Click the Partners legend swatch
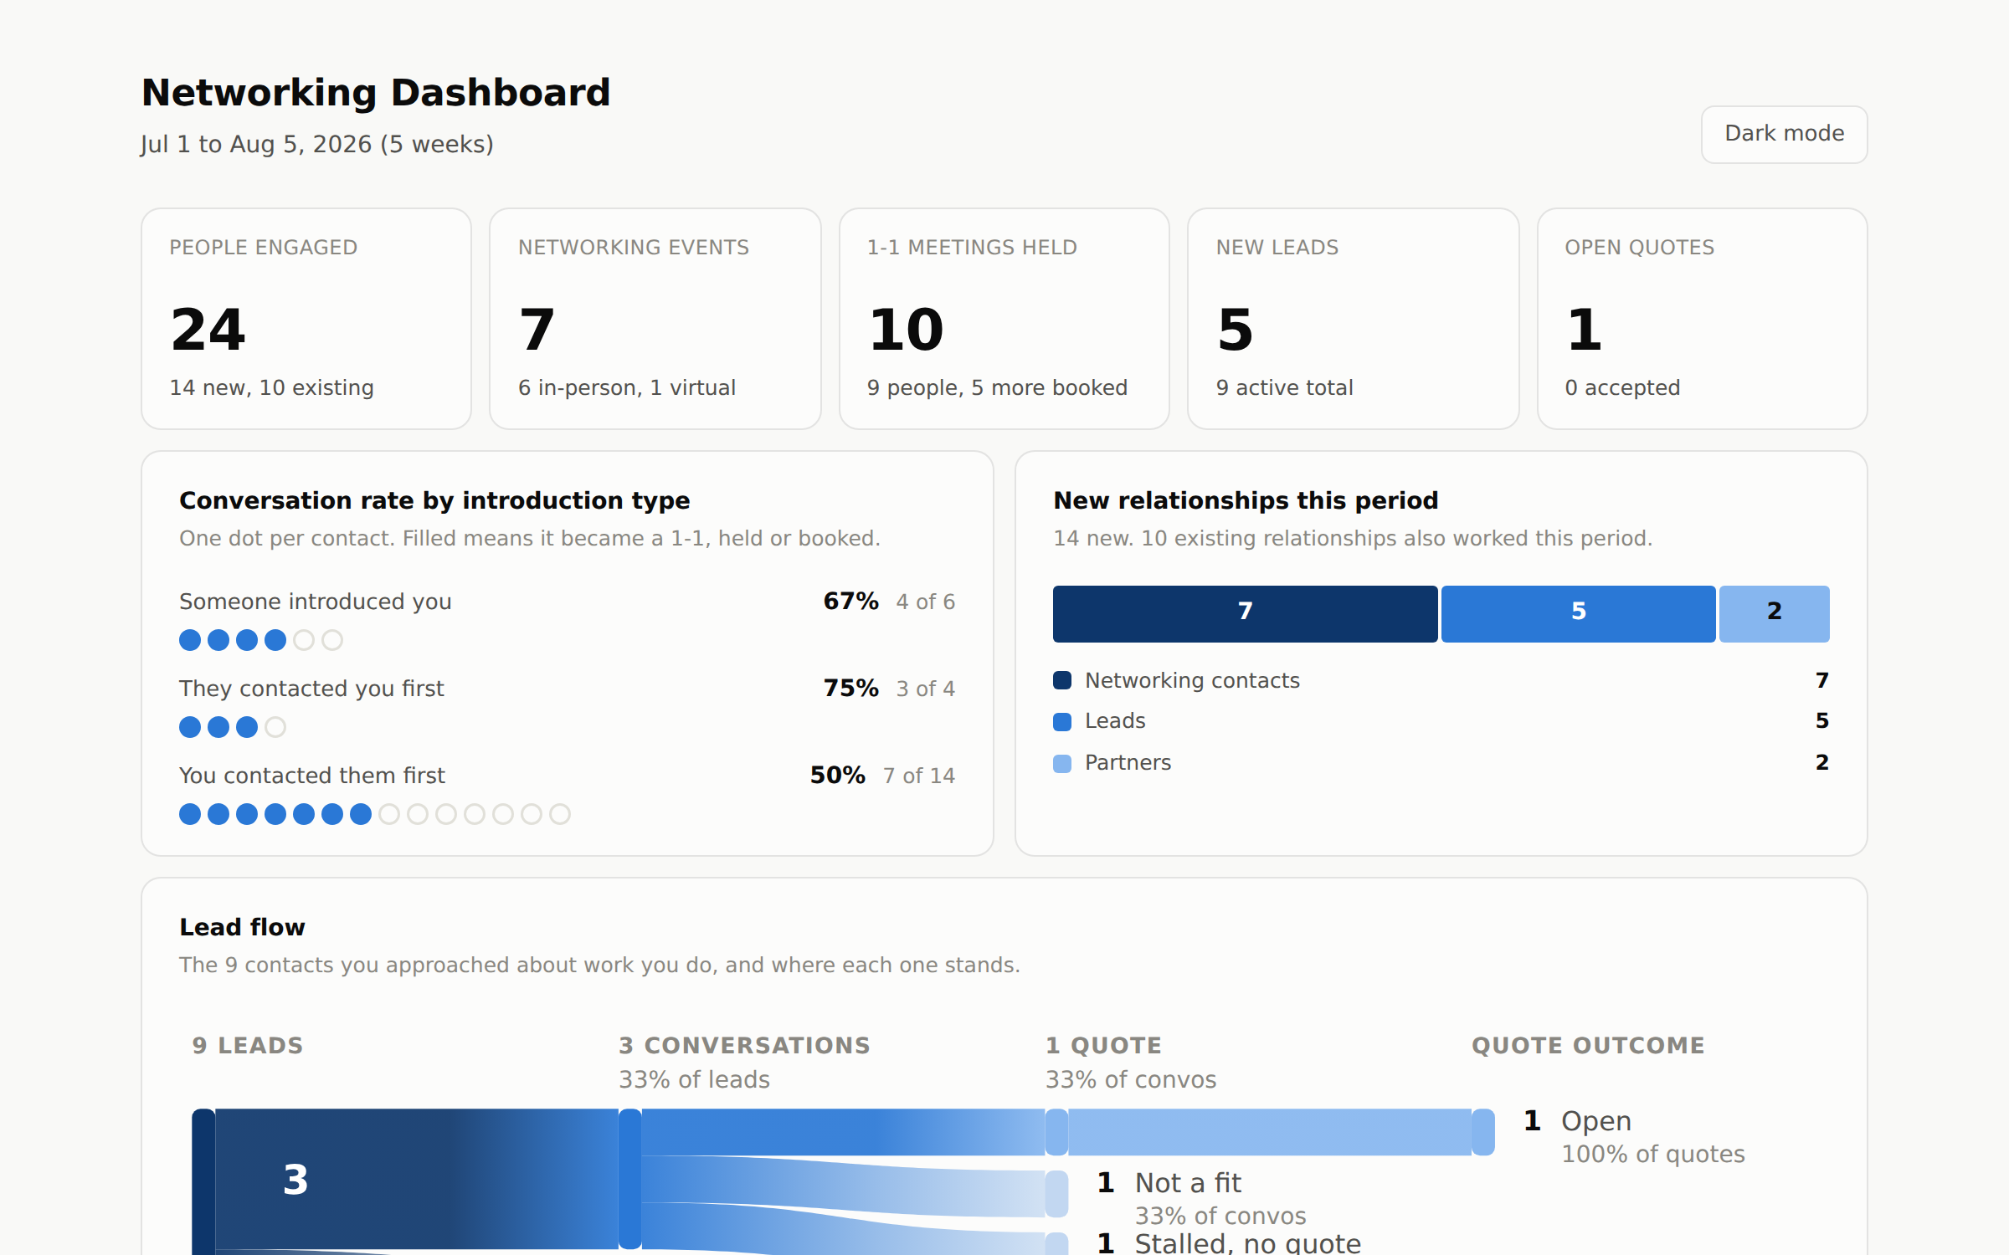 (1062, 763)
